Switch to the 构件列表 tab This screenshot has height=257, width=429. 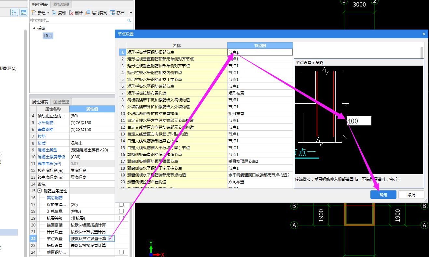40,4
